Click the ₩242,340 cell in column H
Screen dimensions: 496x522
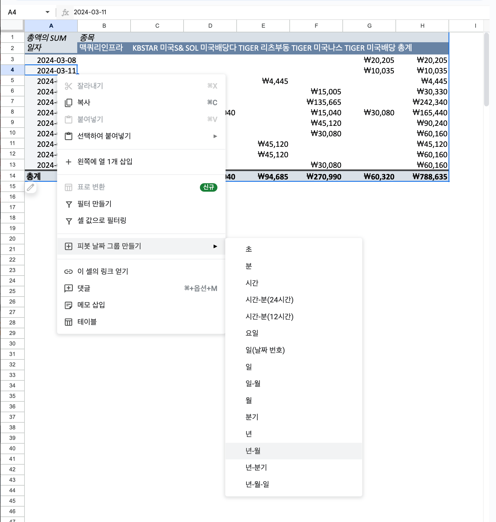pos(422,102)
